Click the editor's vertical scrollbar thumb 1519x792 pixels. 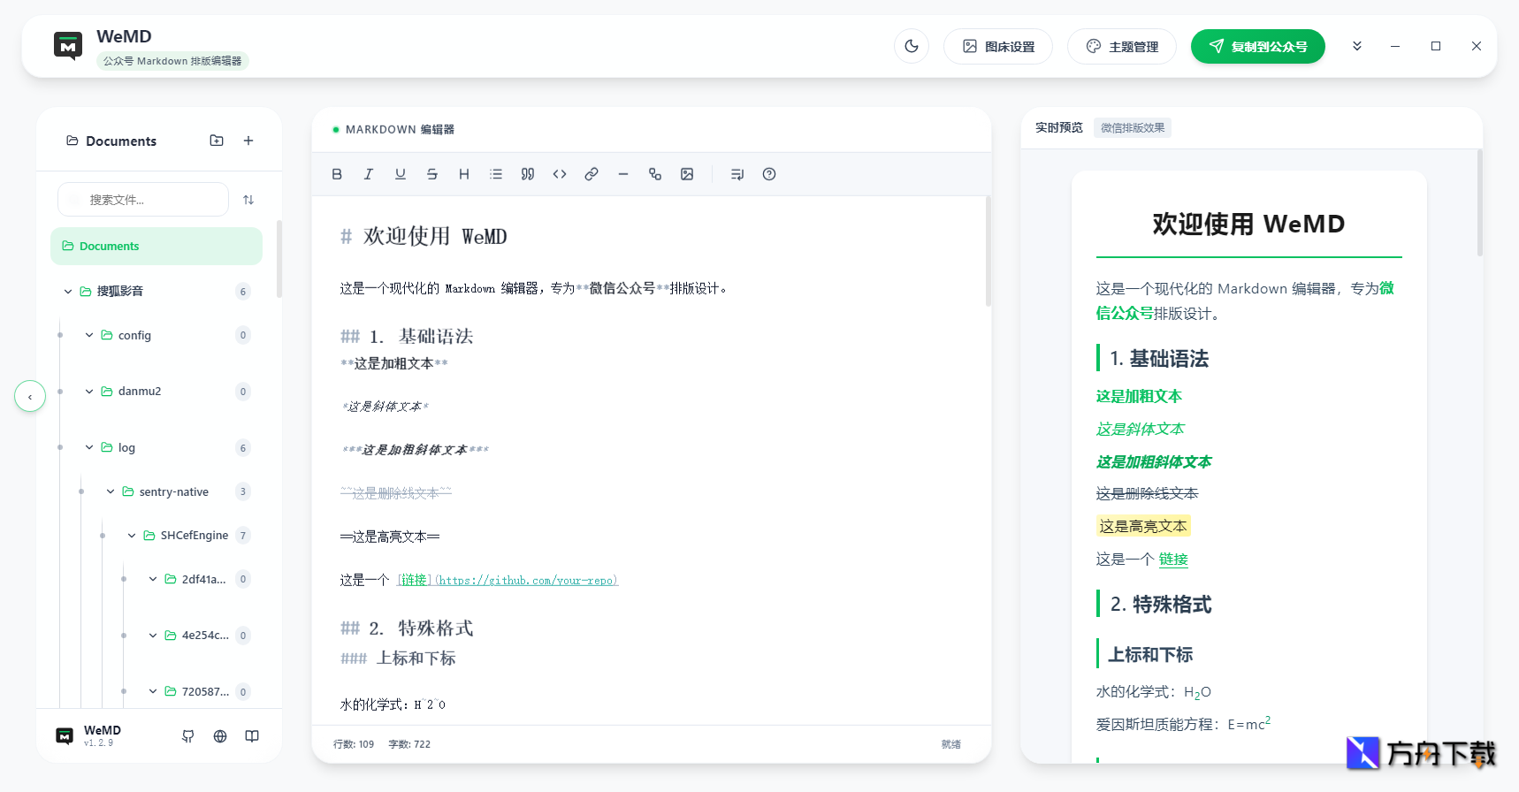988,252
